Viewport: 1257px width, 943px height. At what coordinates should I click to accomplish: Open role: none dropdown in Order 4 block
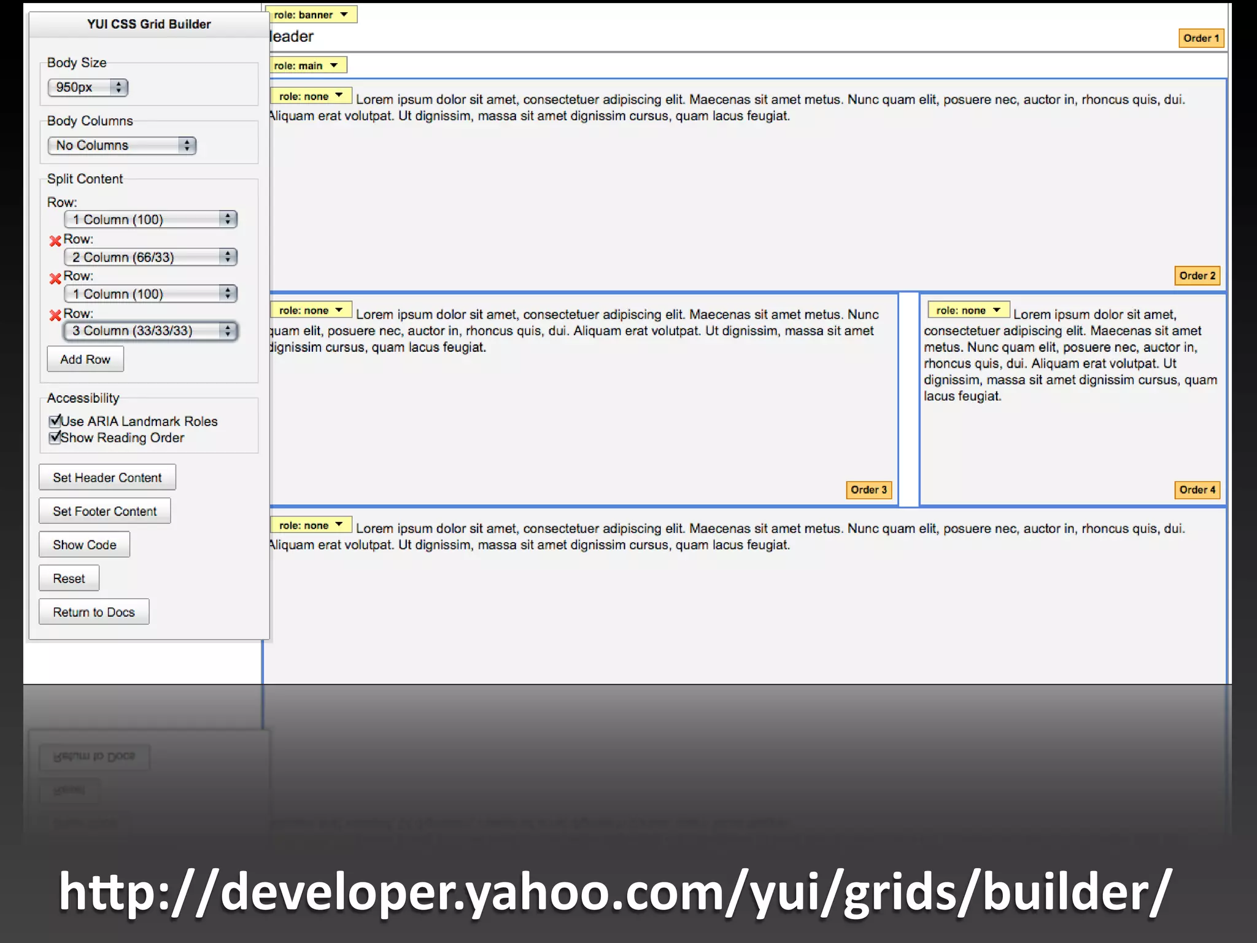(969, 310)
